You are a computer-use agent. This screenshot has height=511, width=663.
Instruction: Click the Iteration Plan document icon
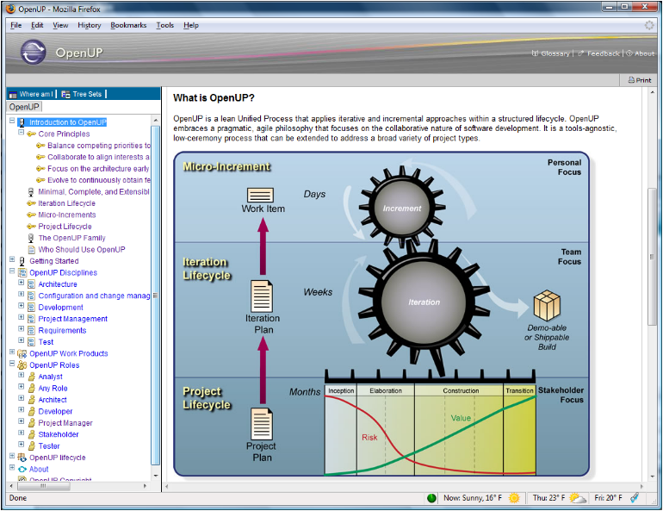(x=262, y=296)
